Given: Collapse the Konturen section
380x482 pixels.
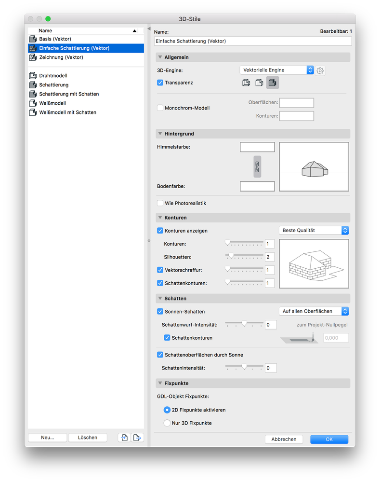Looking at the screenshot, I should pyautogui.click(x=160, y=217).
